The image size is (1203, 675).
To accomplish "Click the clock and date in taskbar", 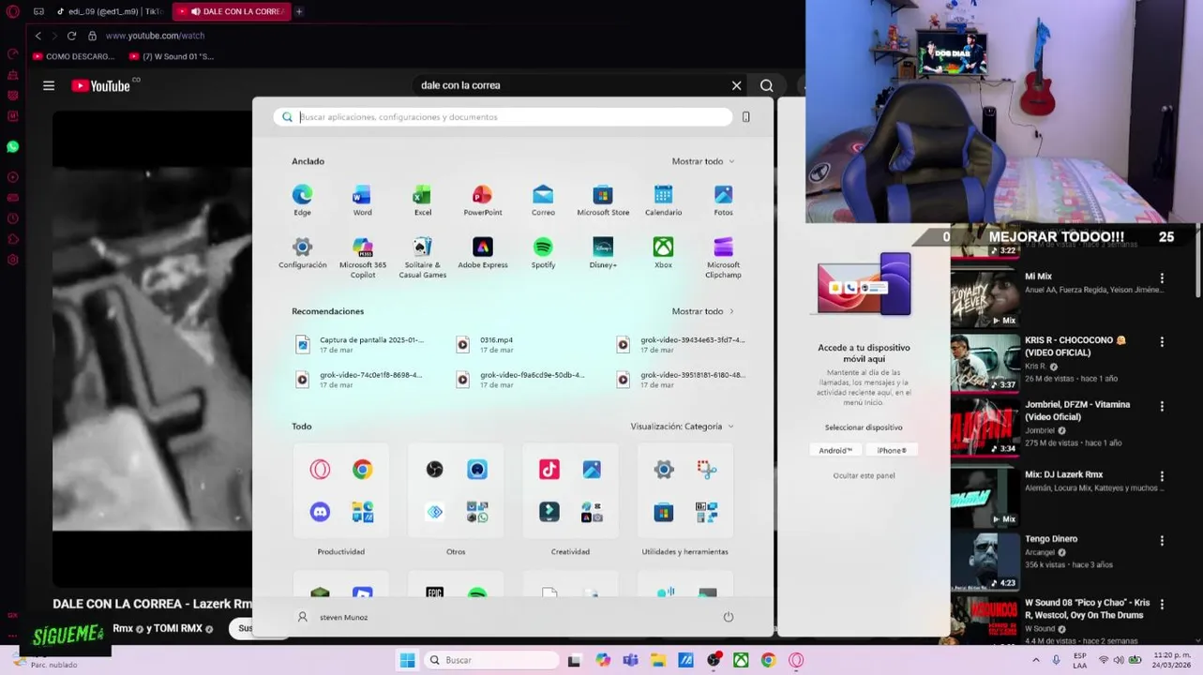I will tap(1171, 660).
